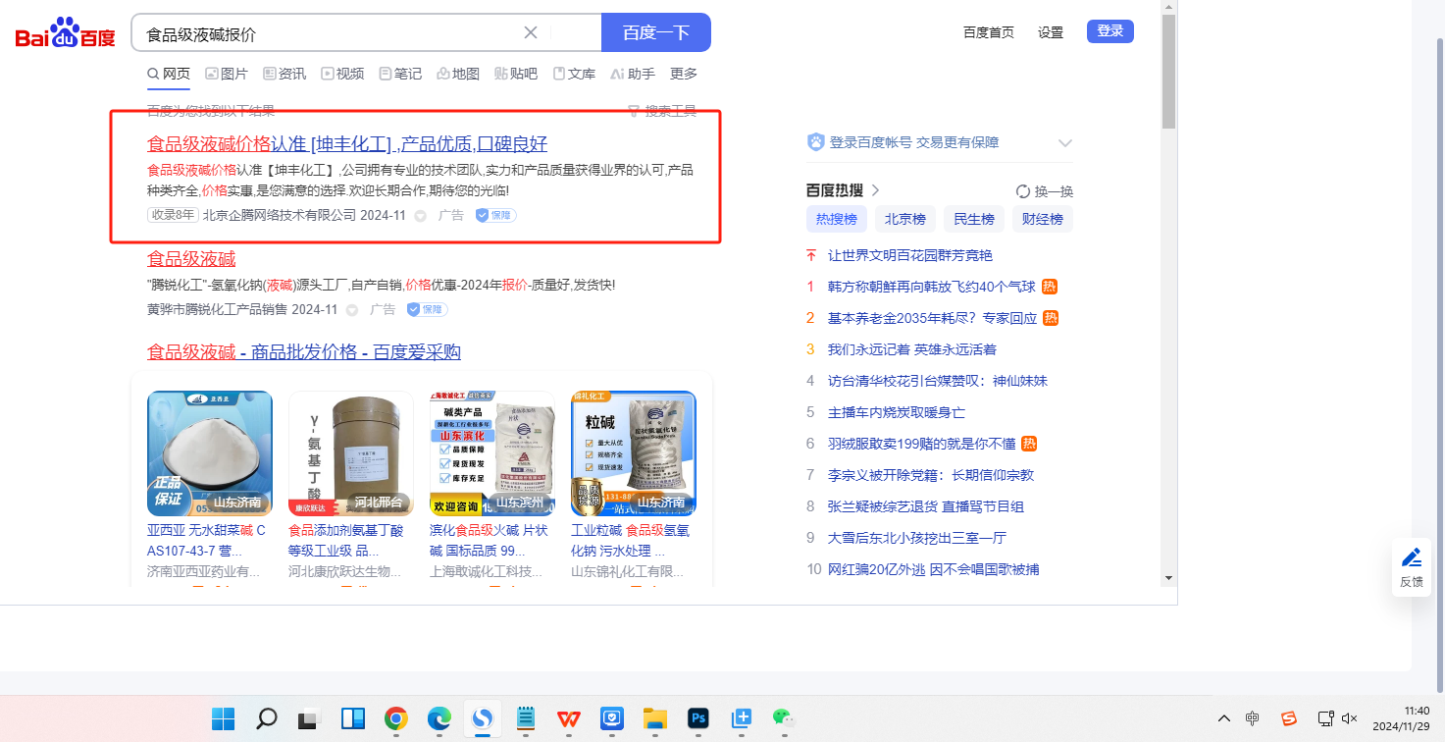Open the 山东滨州 碱类产品 thumbnail

[x=492, y=453]
